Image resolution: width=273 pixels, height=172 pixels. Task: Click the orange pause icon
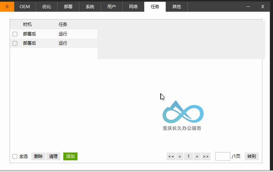click(7, 7)
